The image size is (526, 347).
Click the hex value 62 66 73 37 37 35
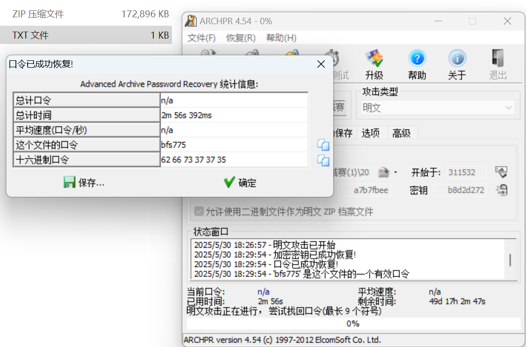coord(194,160)
